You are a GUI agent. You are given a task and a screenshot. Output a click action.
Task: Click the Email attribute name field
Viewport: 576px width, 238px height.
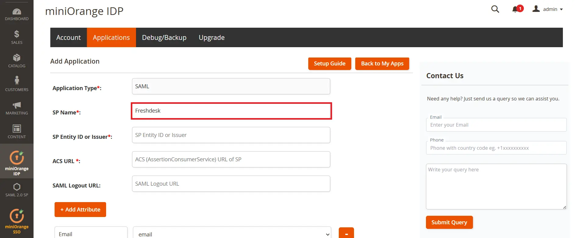pyautogui.click(x=91, y=233)
